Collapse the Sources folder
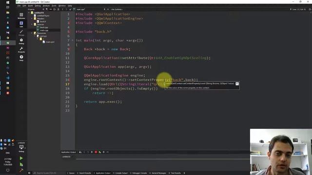 tap(32, 24)
